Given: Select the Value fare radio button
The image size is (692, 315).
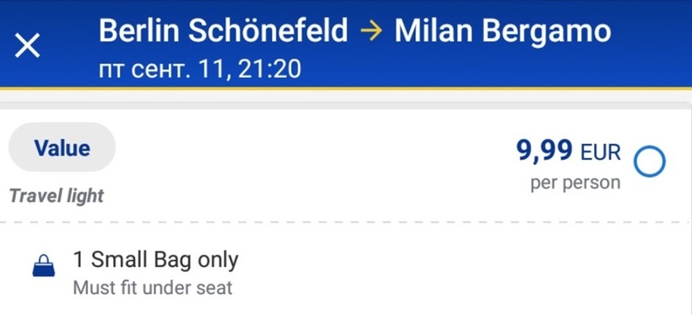Looking at the screenshot, I should [649, 162].
